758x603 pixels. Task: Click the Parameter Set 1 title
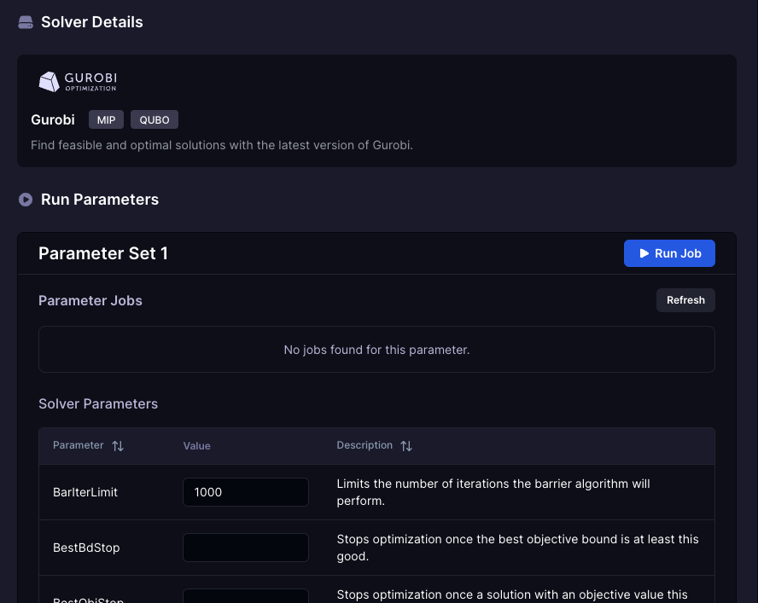pyautogui.click(x=103, y=253)
